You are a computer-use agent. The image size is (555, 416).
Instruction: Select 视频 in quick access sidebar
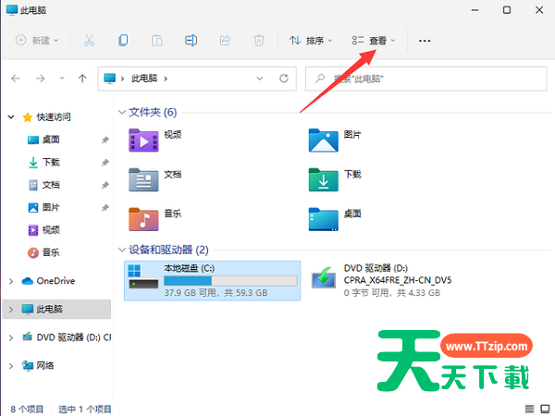pos(51,230)
